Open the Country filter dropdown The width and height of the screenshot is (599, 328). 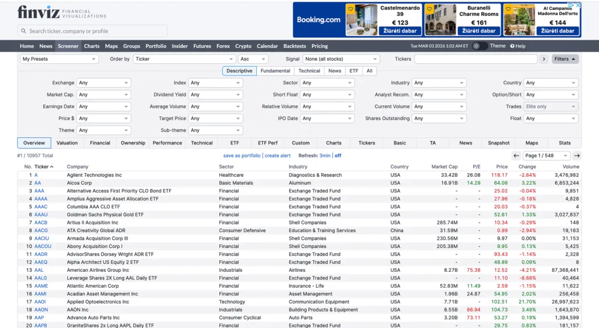click(x=550, y=82)
